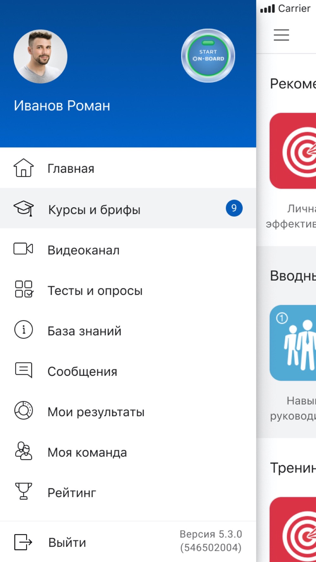Image resolution: width=316 pixels, height=562 pixels.
Task: Tap the graduation cap icon for courses
Action: (23, 208)
